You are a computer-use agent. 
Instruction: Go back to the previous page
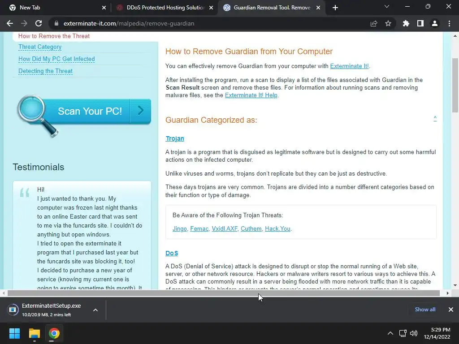10,23
